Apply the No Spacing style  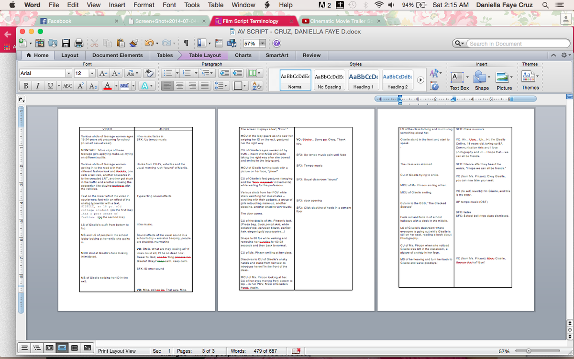click(330, 79)
